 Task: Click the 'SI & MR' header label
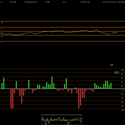tap(13, 2)
